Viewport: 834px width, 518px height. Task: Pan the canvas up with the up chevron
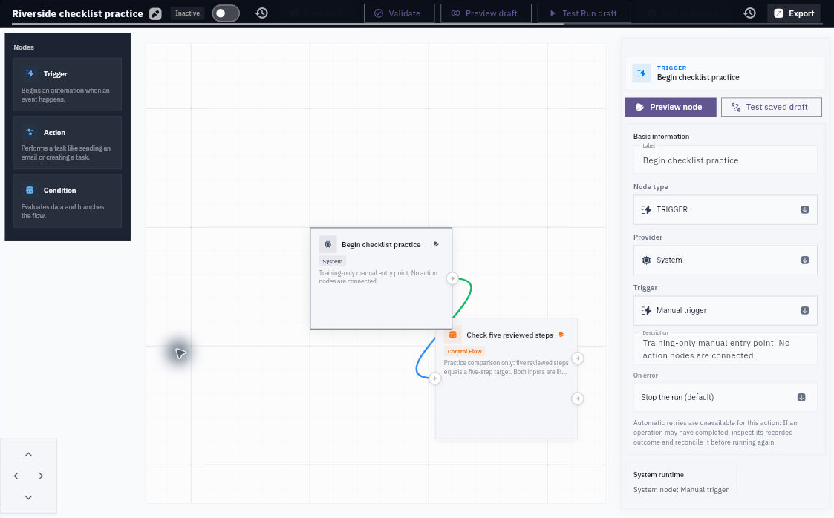[29, 454]
